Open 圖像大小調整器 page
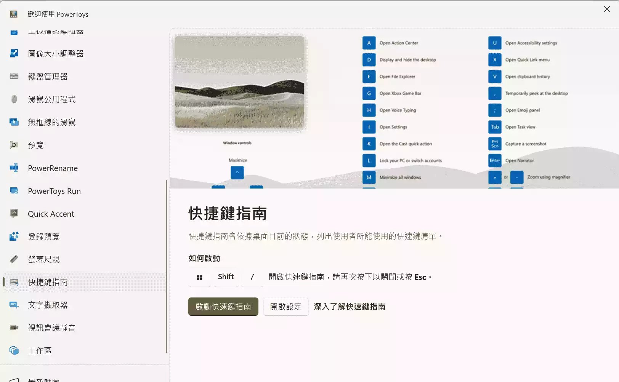The height and width of the screenshot is (382, 619). click(x=84, y=53)
